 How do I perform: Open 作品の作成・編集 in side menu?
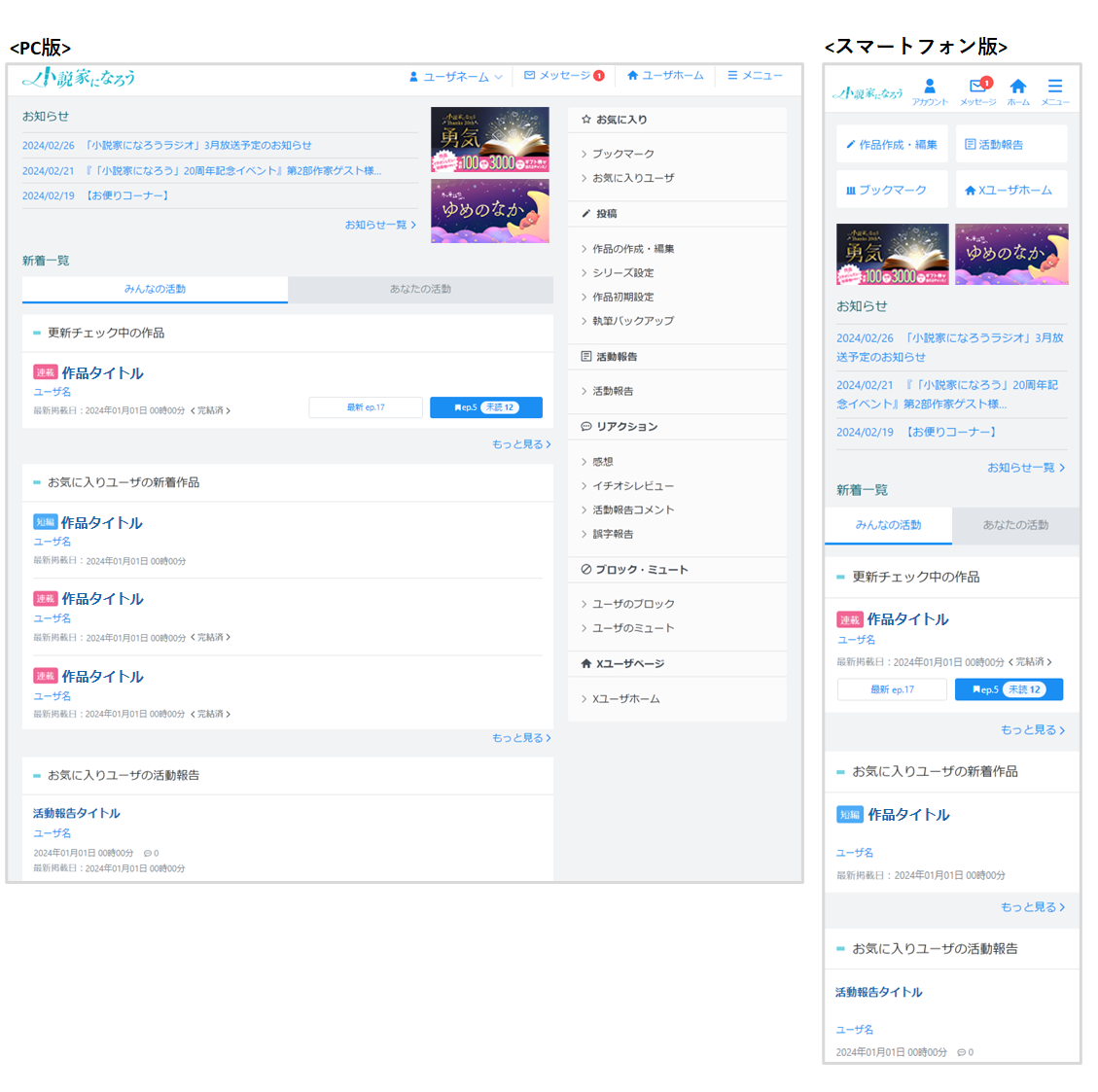[633, 249]
